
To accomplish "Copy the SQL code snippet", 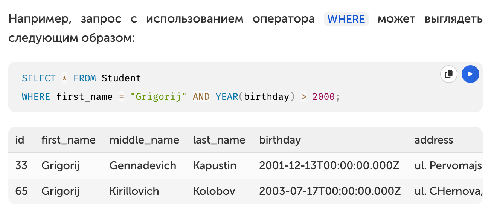I will (449, 74).
